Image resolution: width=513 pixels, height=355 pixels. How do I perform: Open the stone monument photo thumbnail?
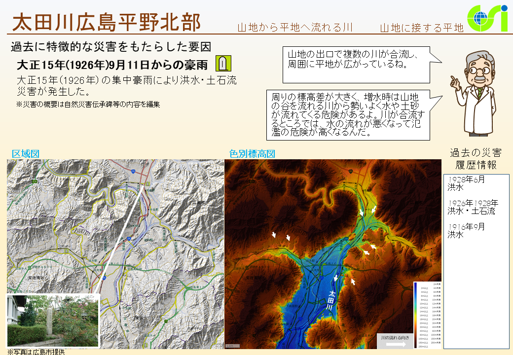[x=53, y=320]
